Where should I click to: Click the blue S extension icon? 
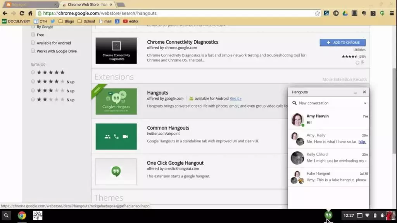(326, 13)
